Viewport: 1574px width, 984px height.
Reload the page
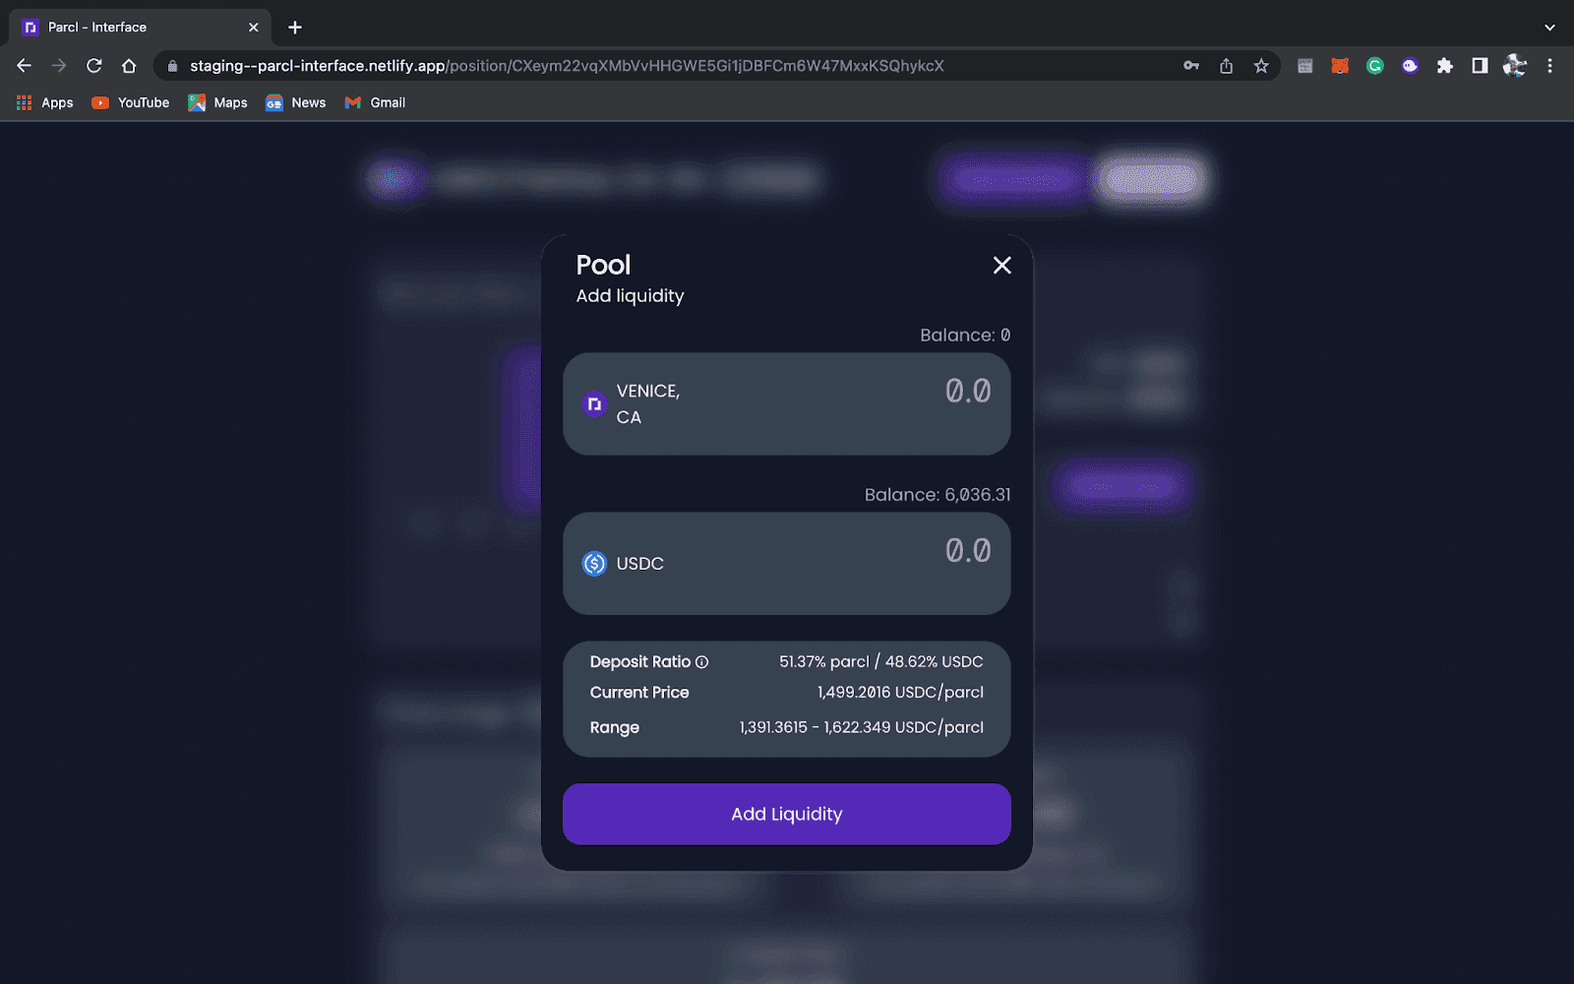coord(94,66)
